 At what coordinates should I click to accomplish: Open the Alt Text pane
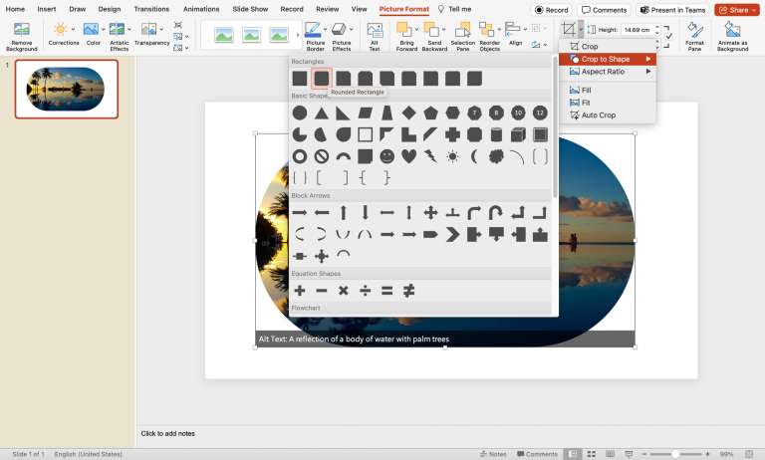(375, 31)
